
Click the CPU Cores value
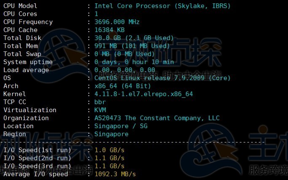point(97,14)
